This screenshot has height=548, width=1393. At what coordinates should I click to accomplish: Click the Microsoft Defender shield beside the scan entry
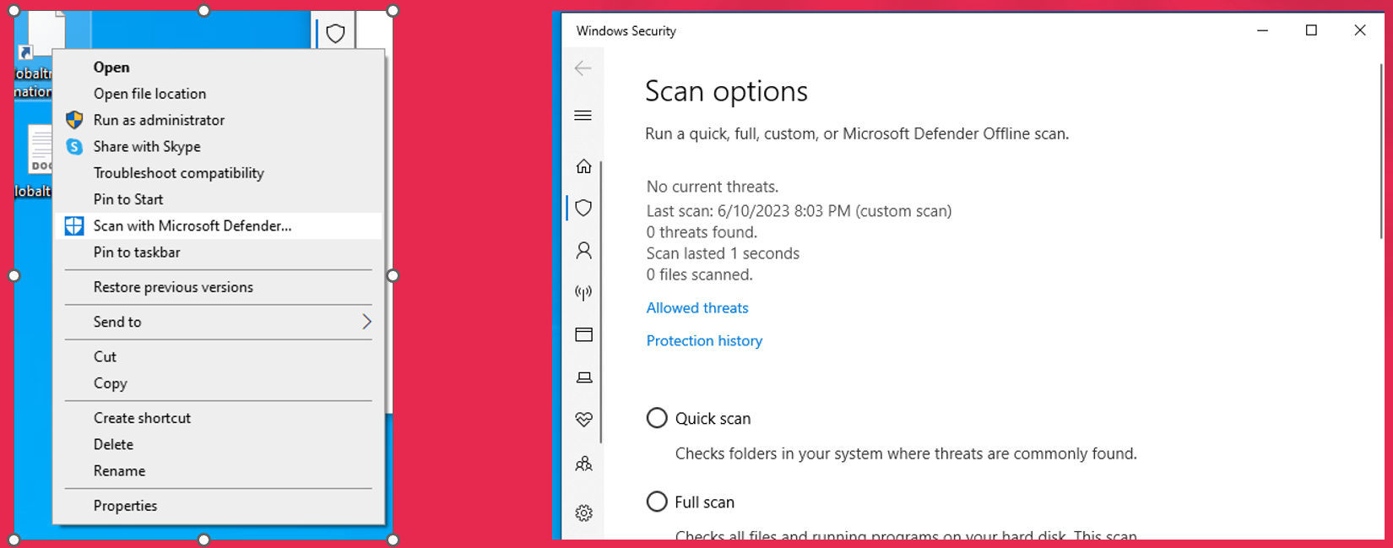74,225
